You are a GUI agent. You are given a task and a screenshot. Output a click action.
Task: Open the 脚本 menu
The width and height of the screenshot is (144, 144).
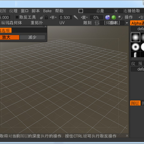point(36,11)
